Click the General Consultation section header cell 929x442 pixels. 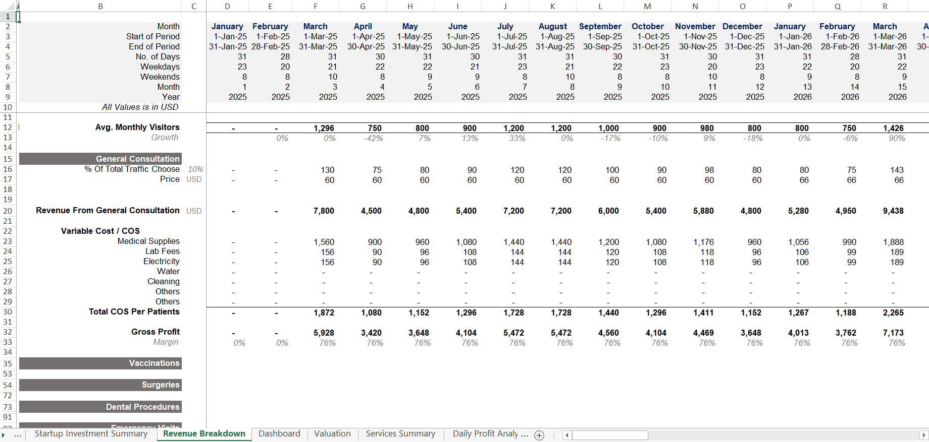click(x=100, y=159)
